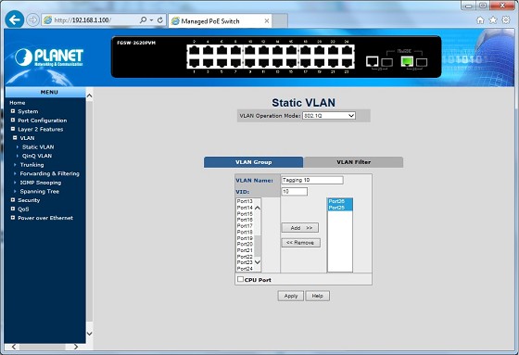Click switch panel port 24 jack

347,50
